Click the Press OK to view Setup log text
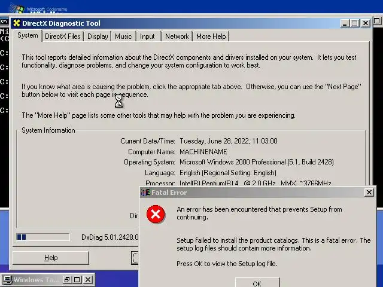This screenshot has width=383, height=287. click(227, 264)
